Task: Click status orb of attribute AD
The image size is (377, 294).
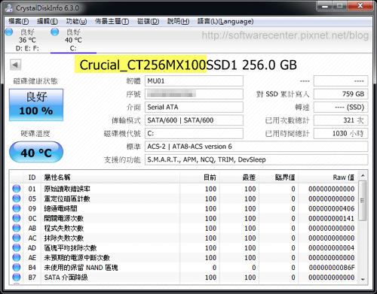Action: coord(17,247)
